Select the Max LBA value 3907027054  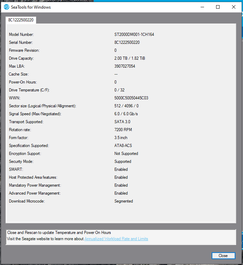125,66
